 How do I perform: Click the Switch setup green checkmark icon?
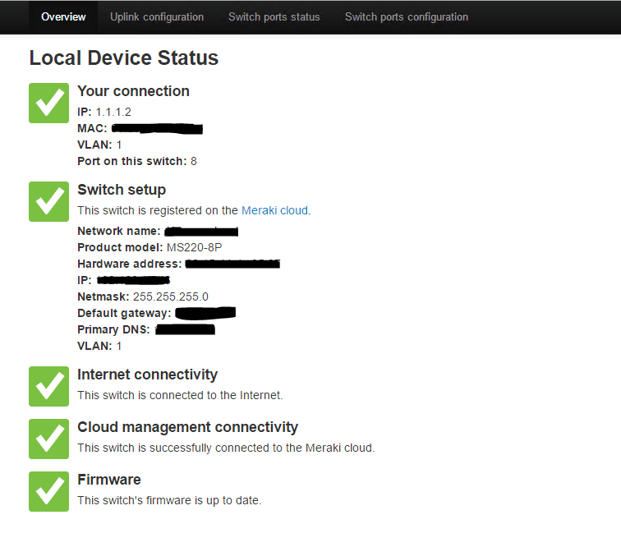[48, 201]
